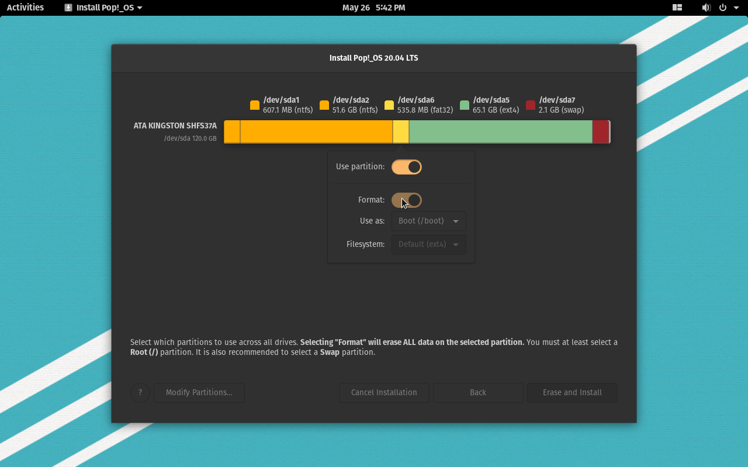Click the /dev/sda1 orange legend square
The image size is (748, 467).
(x=255, y=105)
